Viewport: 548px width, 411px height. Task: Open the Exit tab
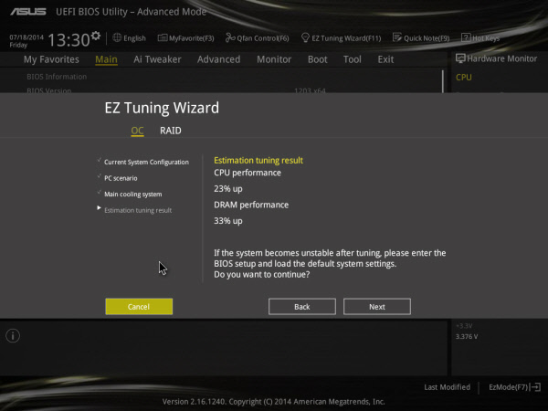click(x=385, y=59)
